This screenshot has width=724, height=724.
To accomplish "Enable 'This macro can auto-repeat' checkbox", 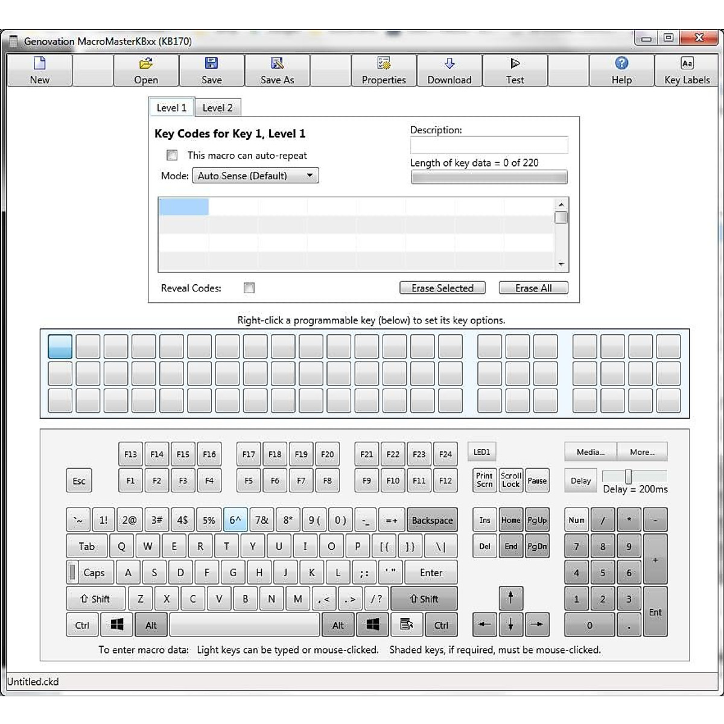I will 172,156.
